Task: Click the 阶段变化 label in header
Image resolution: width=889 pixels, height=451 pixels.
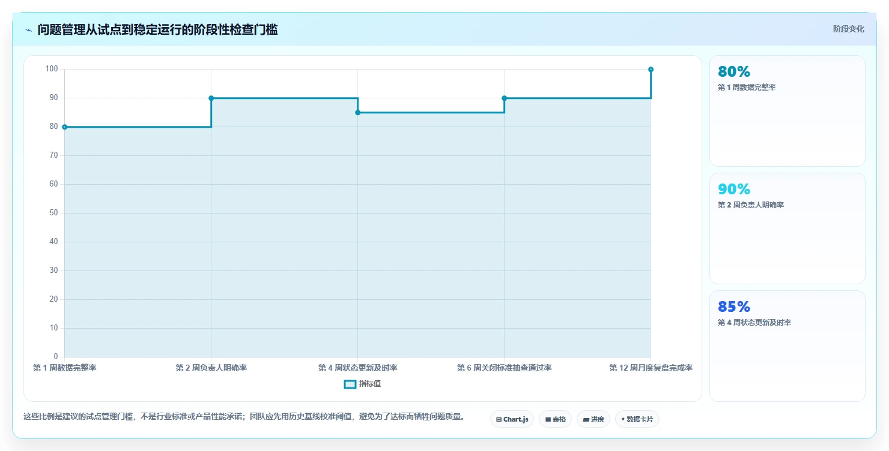Action: pyautogui.click(x=849, y=29)
